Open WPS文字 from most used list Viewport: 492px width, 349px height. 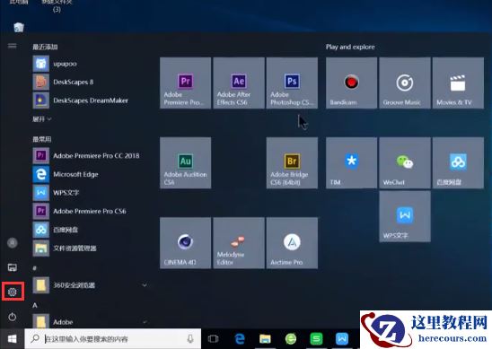tap(90, 193)
